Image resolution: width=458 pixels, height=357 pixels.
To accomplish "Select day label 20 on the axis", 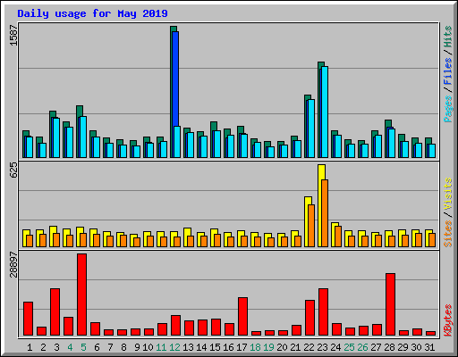I will pyautogui.click(x=282, y=347).
